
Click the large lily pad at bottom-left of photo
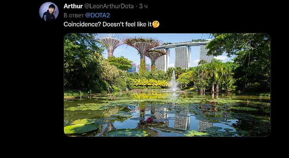[81, 128]
